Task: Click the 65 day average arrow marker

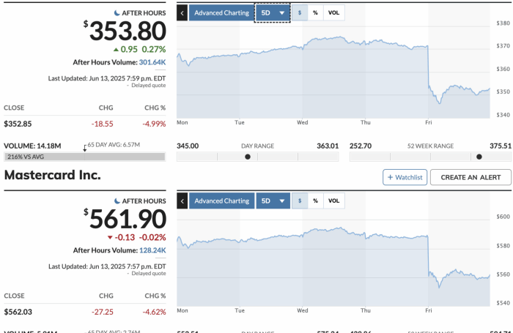Action: 85,149
